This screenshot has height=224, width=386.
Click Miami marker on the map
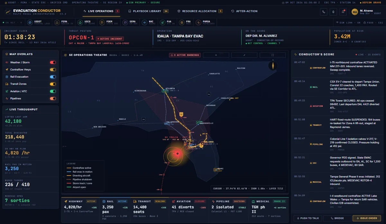coord(215,169)
